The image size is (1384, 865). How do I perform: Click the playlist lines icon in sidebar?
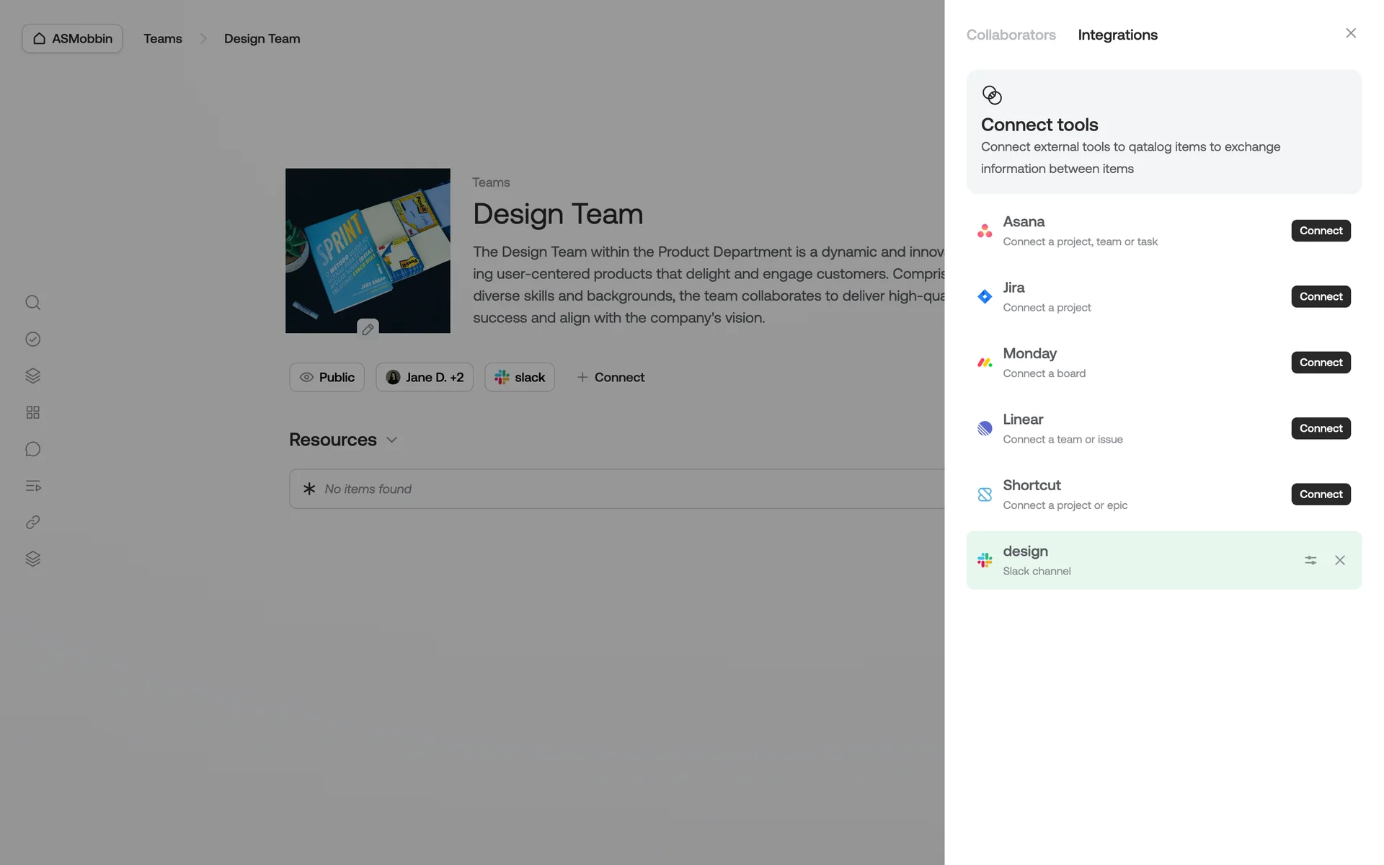click(x=32, y=486)
